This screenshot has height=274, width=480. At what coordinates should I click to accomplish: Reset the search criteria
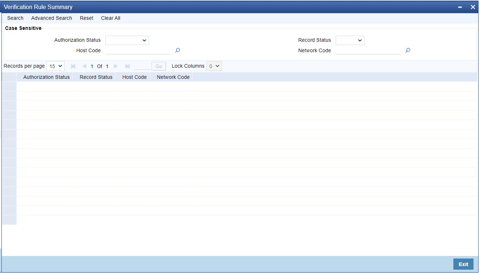(87, 18)
